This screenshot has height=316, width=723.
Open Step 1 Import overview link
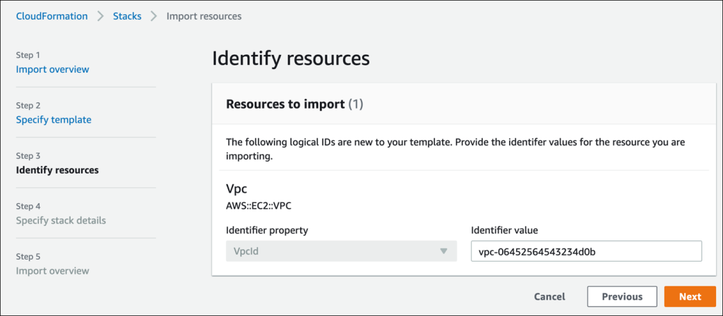[52, 70]
